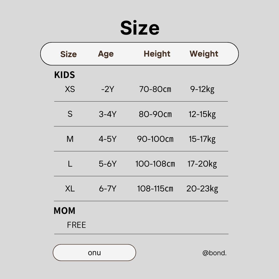
Task: Click the 70-80cm height value
Action: tap(155, 89)
